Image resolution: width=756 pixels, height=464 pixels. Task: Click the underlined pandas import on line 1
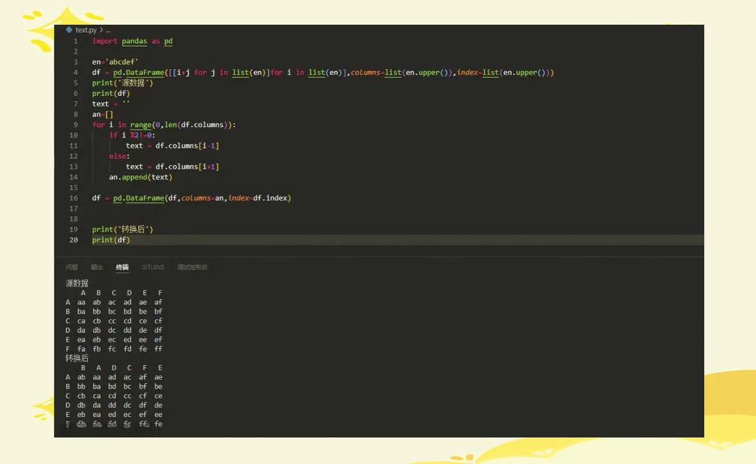134,41
